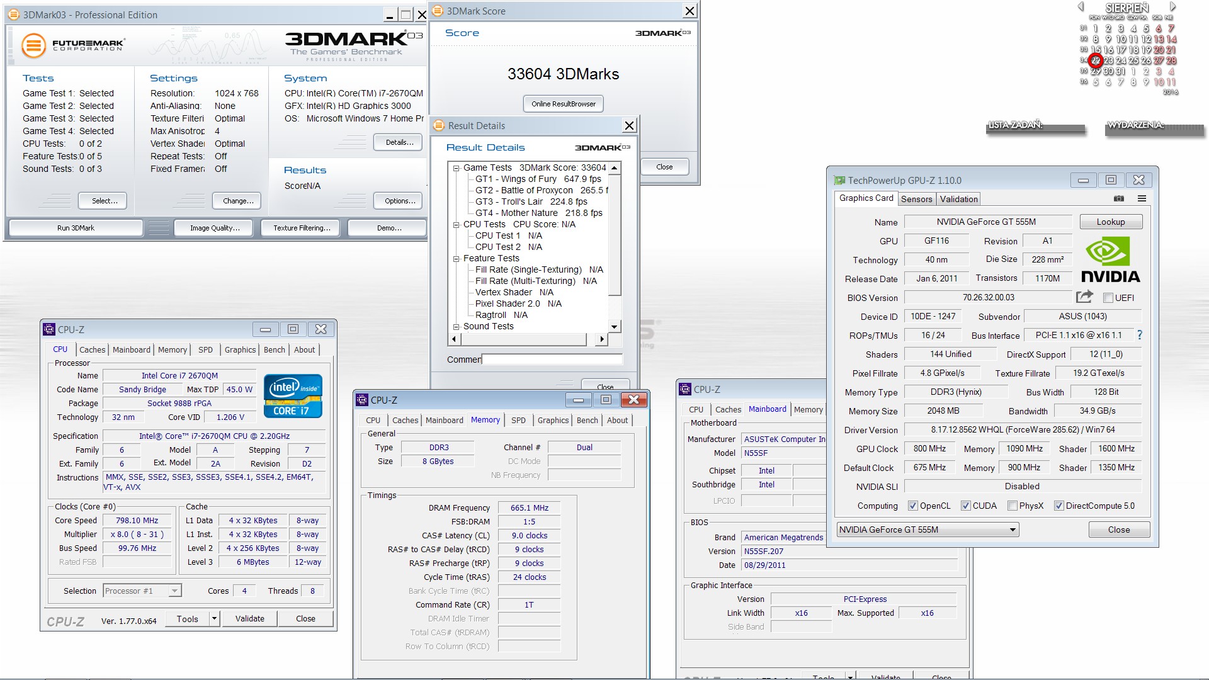Viewport: 1209px width, 680px height.
Task: Click the highlighted day 22 in calendar
Action: point(1096,60)
